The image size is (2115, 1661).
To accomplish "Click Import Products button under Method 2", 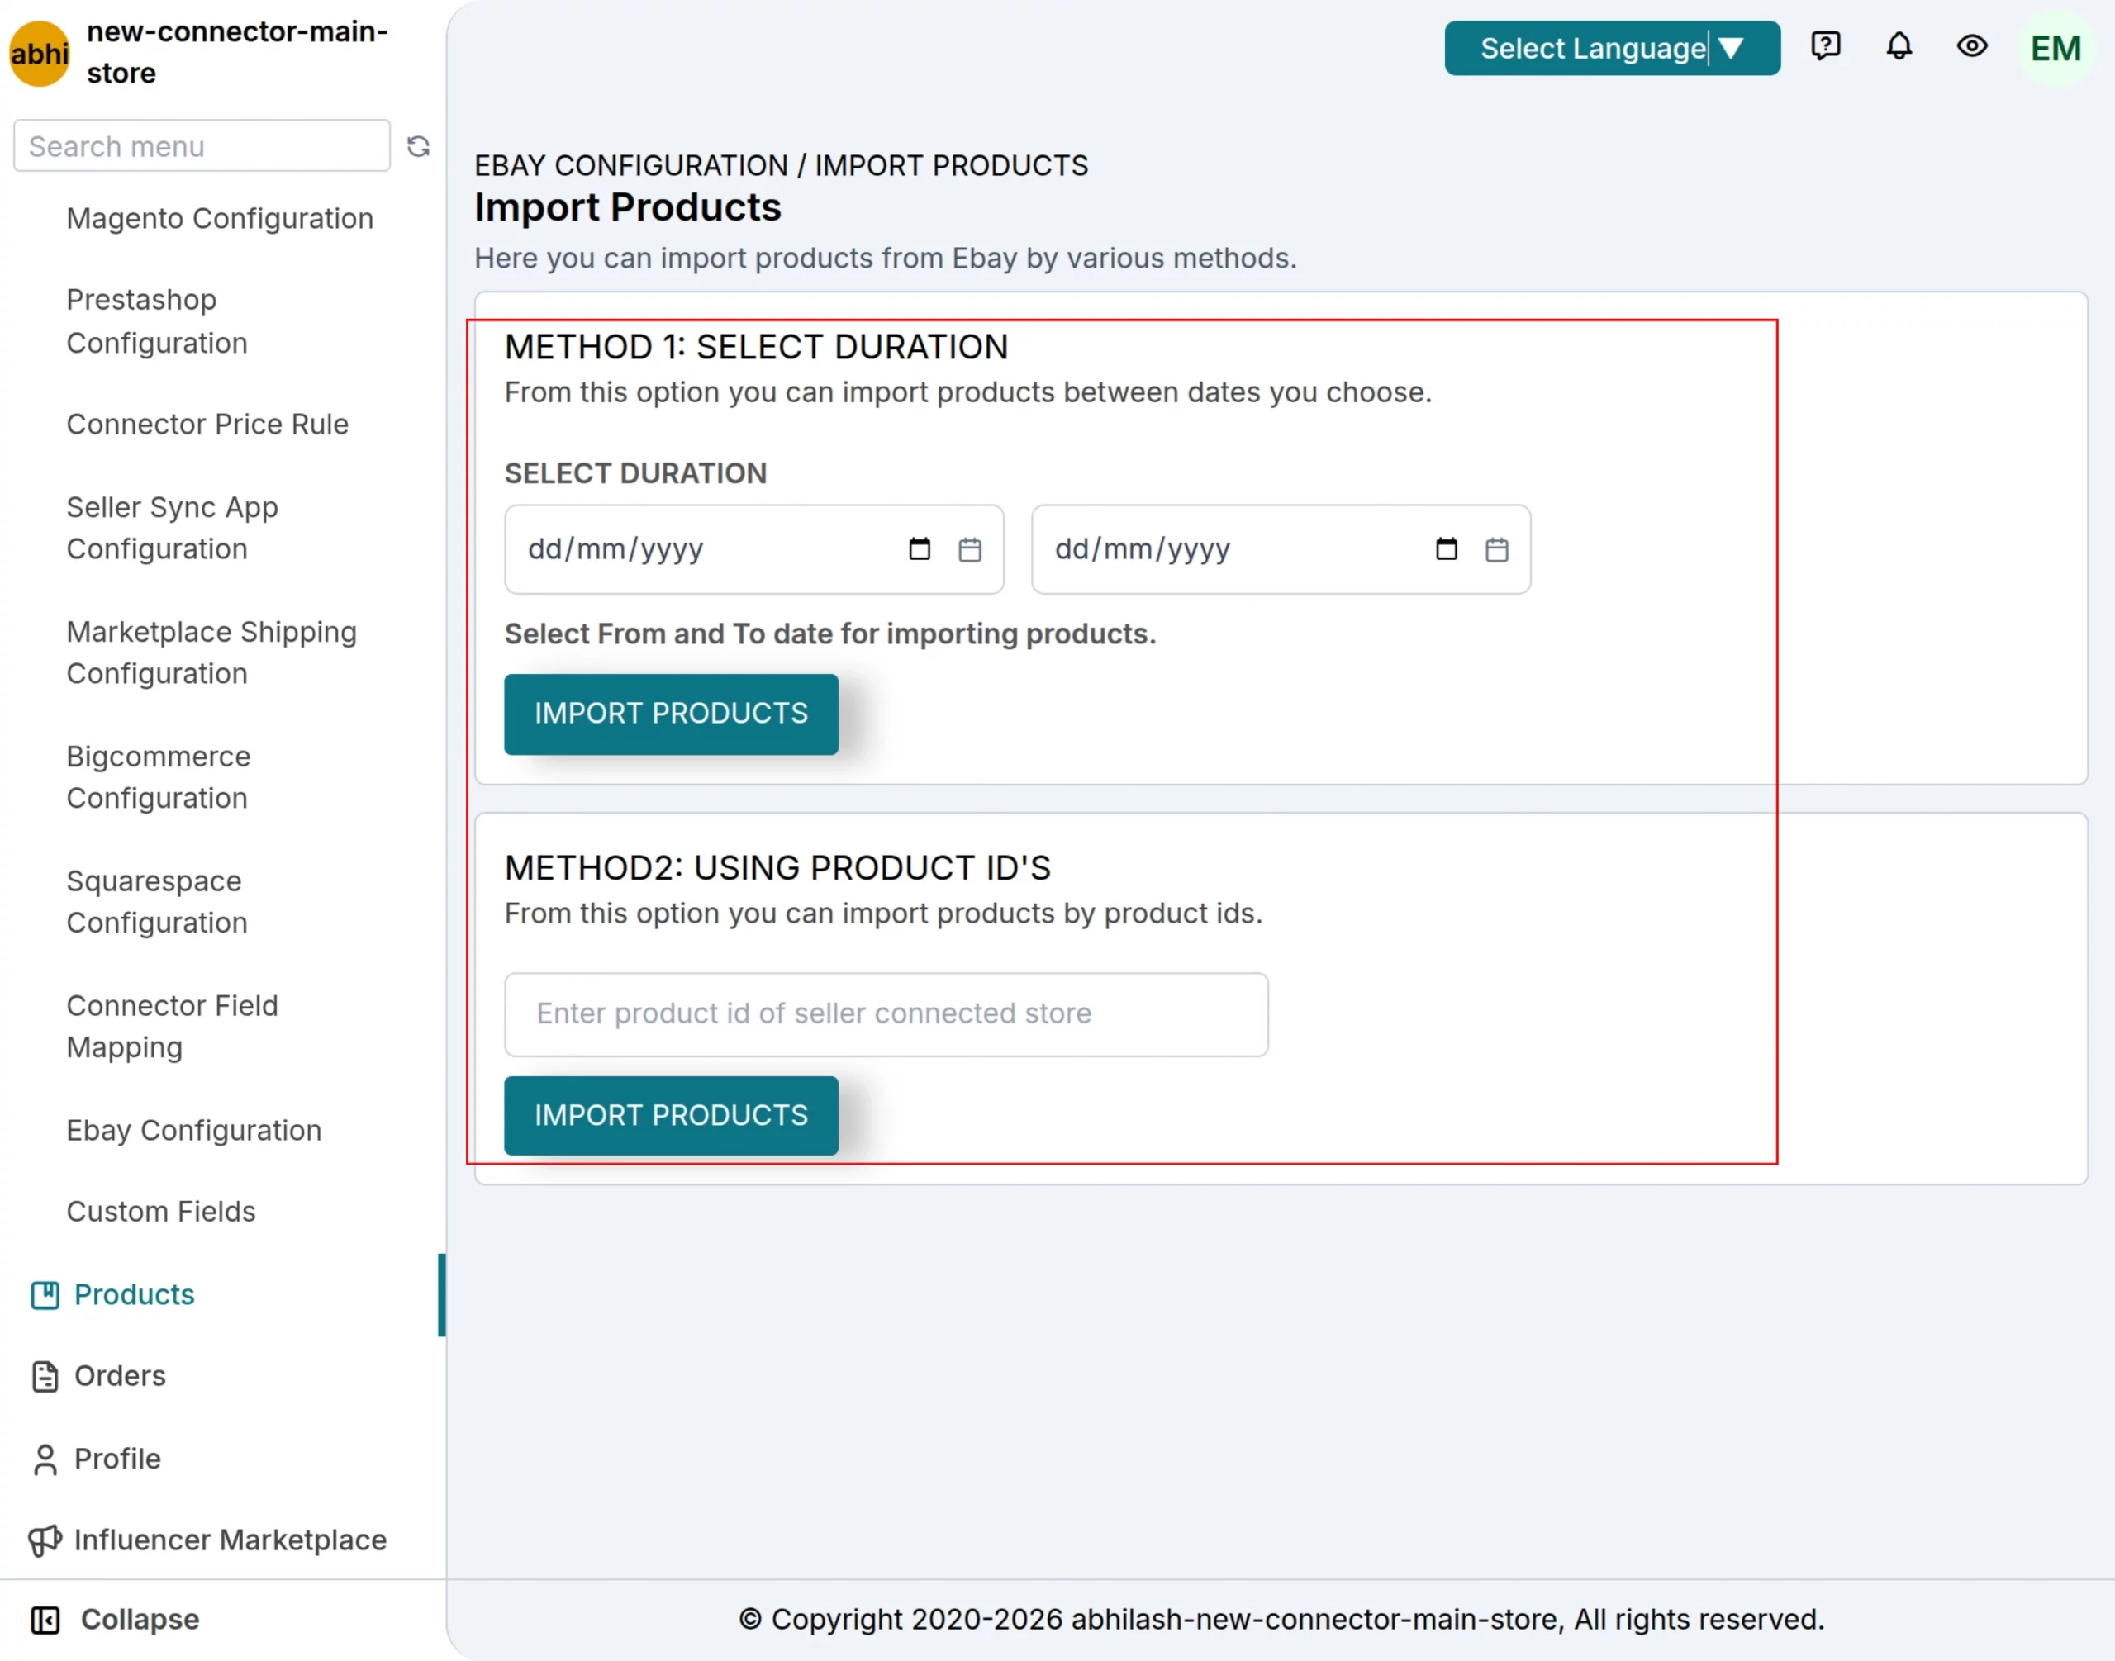I will click(x=672, y=1117).
